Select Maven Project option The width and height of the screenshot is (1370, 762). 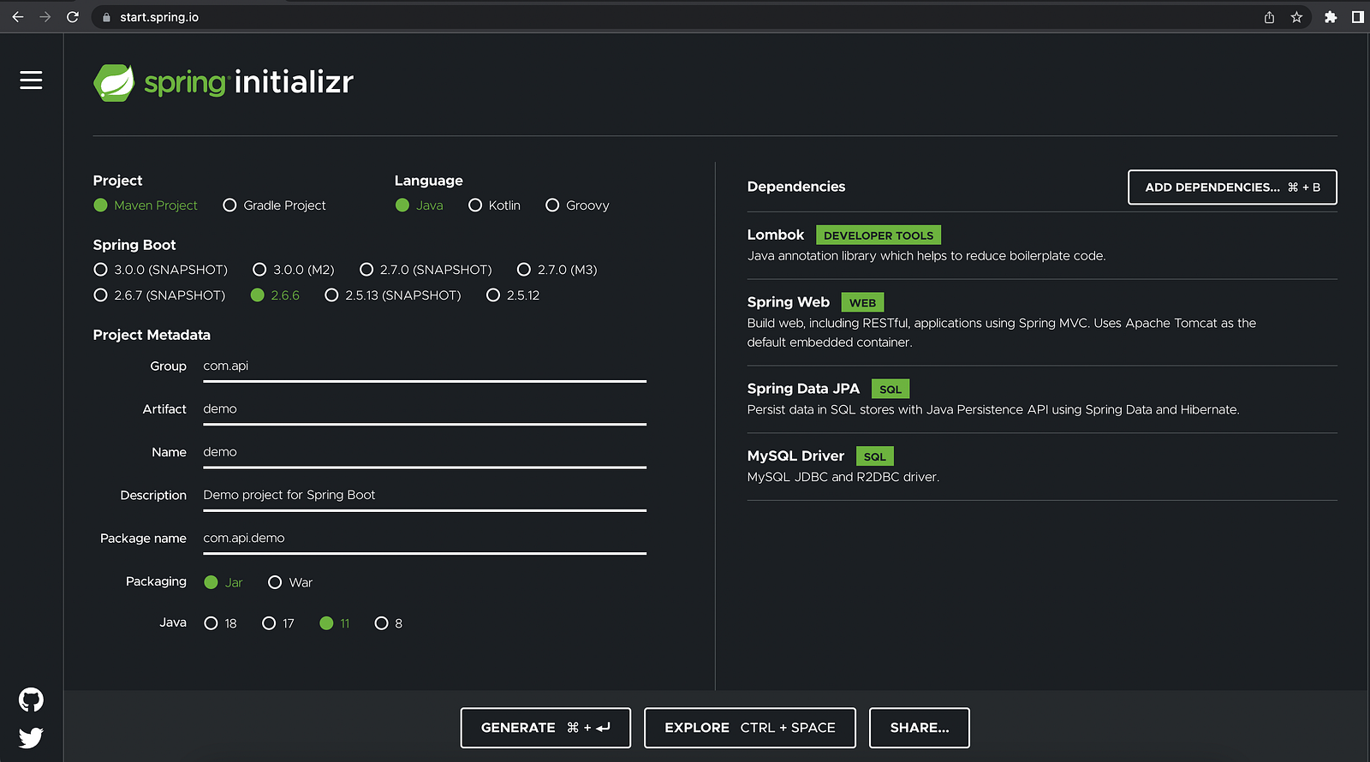[x=146, y=205]
